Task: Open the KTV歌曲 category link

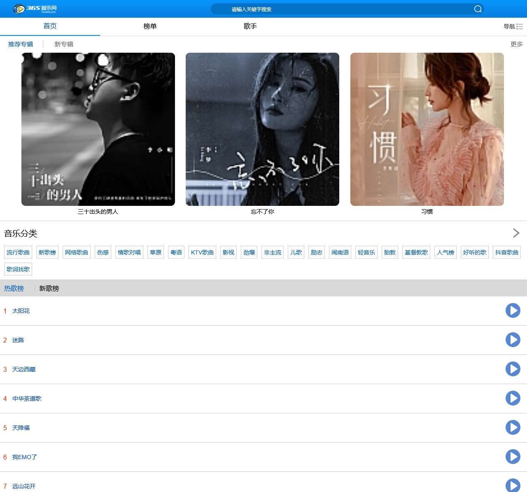Action: (x=202, y=252)
